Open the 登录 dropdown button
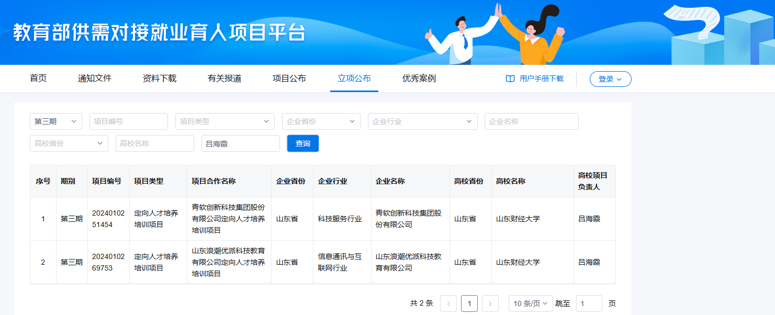The image size is (775, 315). [x=610, y=79]
